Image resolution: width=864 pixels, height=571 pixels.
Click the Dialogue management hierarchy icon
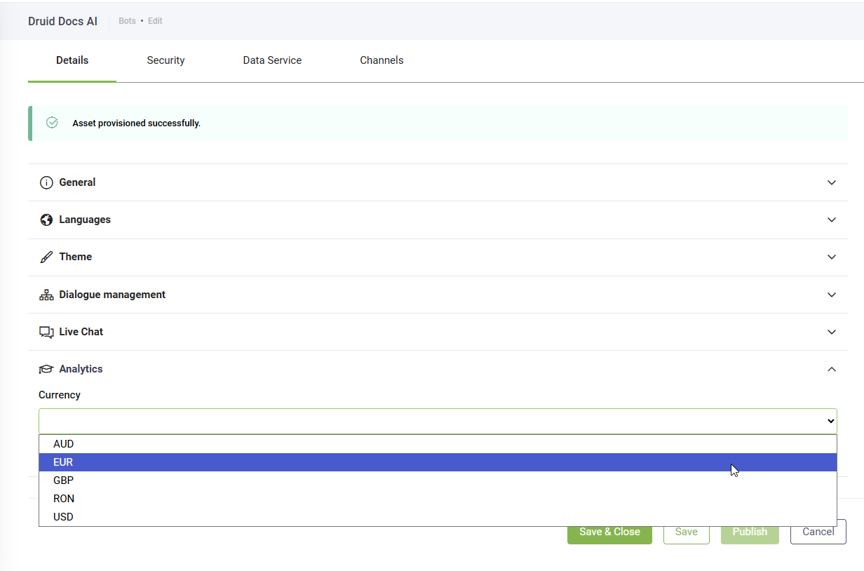46,295
